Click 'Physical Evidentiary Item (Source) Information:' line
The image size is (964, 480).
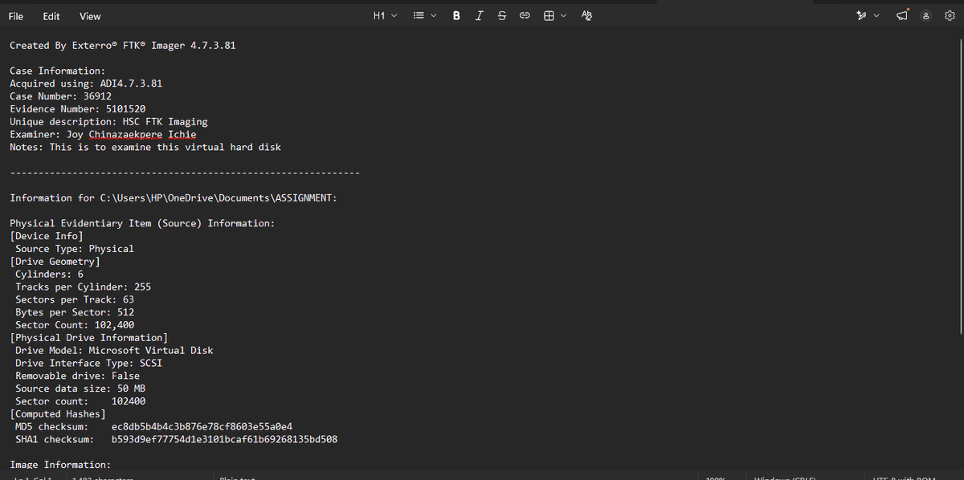point(142,223)
